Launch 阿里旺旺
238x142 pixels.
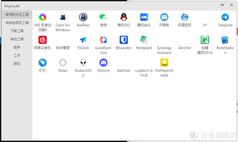184,17
